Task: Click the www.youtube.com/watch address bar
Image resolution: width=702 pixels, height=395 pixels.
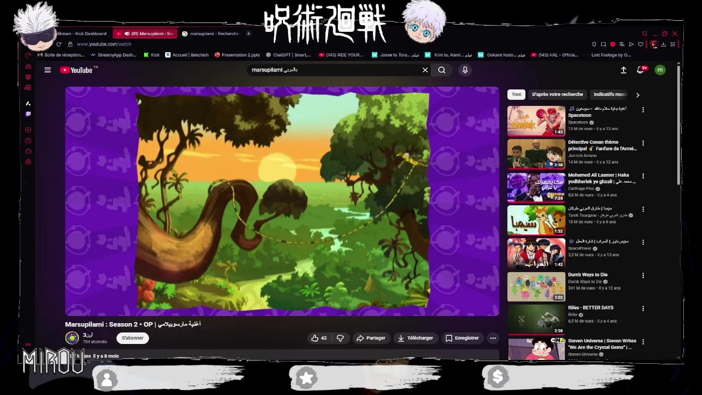Action: [x=104, y=44]
